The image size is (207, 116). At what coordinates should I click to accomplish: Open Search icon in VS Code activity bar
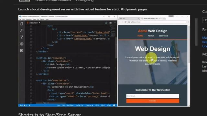(x=22, y=31)
